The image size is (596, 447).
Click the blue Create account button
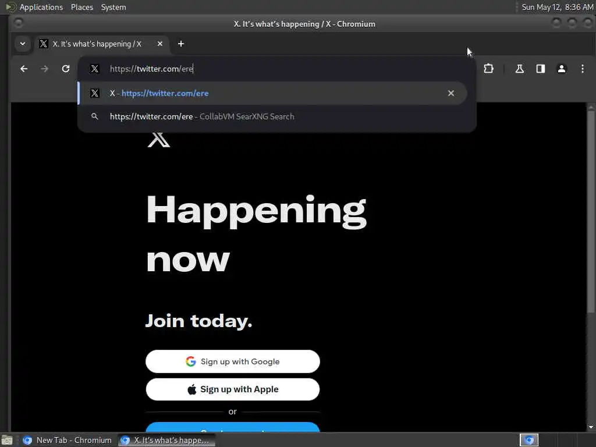pyautogui.click(x=233, y=427)
